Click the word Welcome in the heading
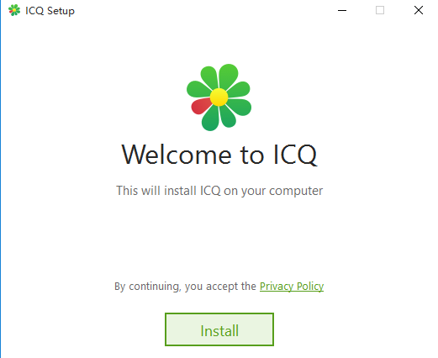This screenshot has width=438, height=358. pyautogui.click(x=177, y=155)
